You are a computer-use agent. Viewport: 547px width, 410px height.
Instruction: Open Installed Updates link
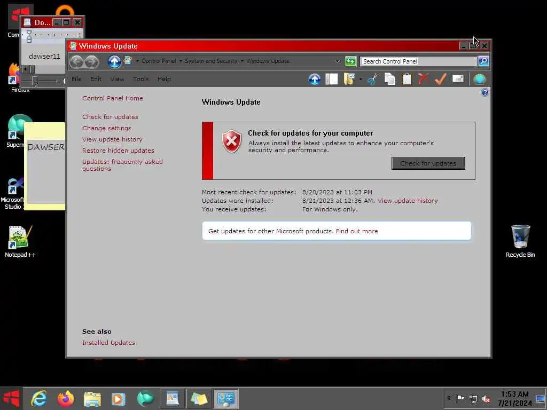pyautogui.click(x=108, y=343)
